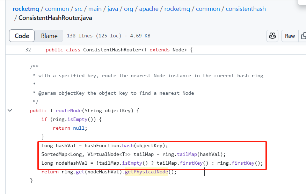Open the main folder breadcrumb link
The height and width of the screenshot is (194, 306).
point(95,9)
